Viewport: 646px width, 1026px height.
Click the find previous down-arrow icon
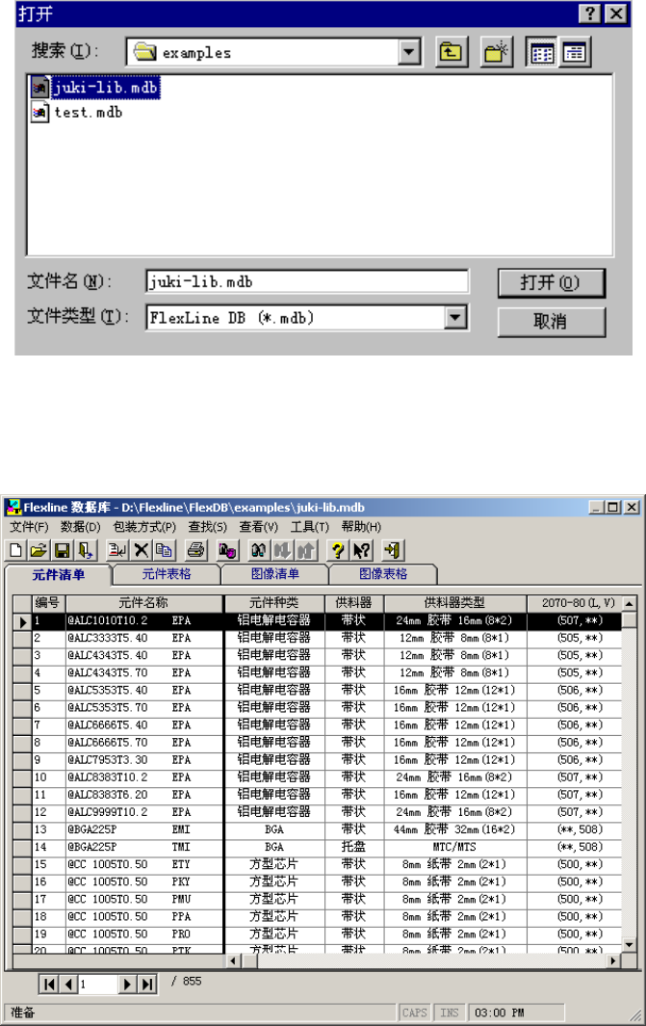(282, 550)
